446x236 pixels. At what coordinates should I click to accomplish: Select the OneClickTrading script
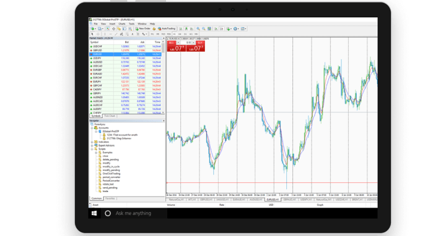pos(111,174)
